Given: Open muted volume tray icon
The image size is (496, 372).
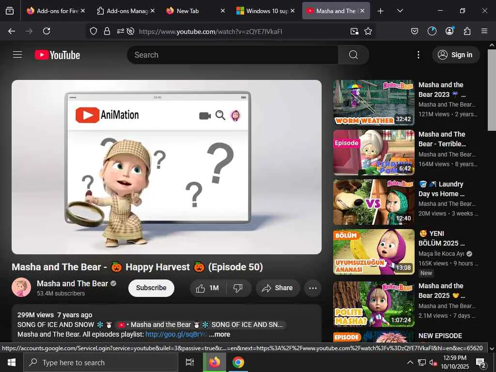Looking at the screenshot, I should 433,363.
